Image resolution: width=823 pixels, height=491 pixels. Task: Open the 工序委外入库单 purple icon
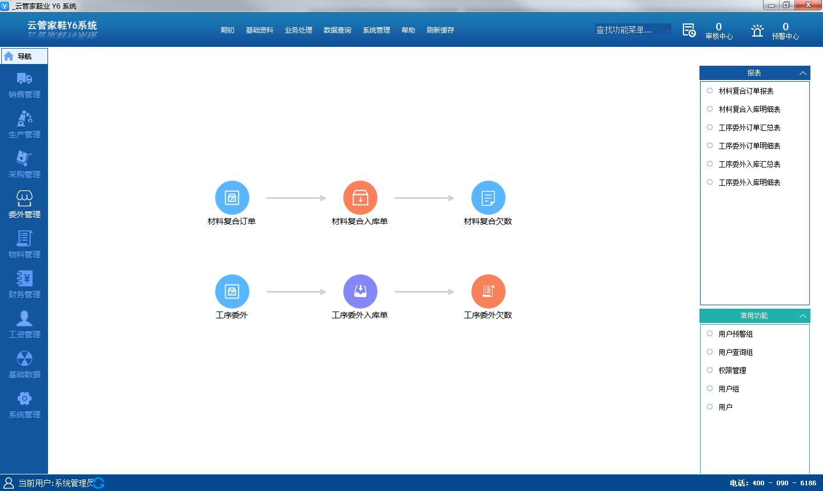360,292
